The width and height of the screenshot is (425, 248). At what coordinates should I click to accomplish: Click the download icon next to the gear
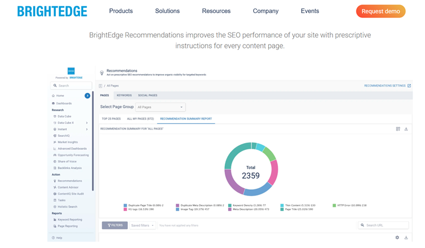coord(406,237)
